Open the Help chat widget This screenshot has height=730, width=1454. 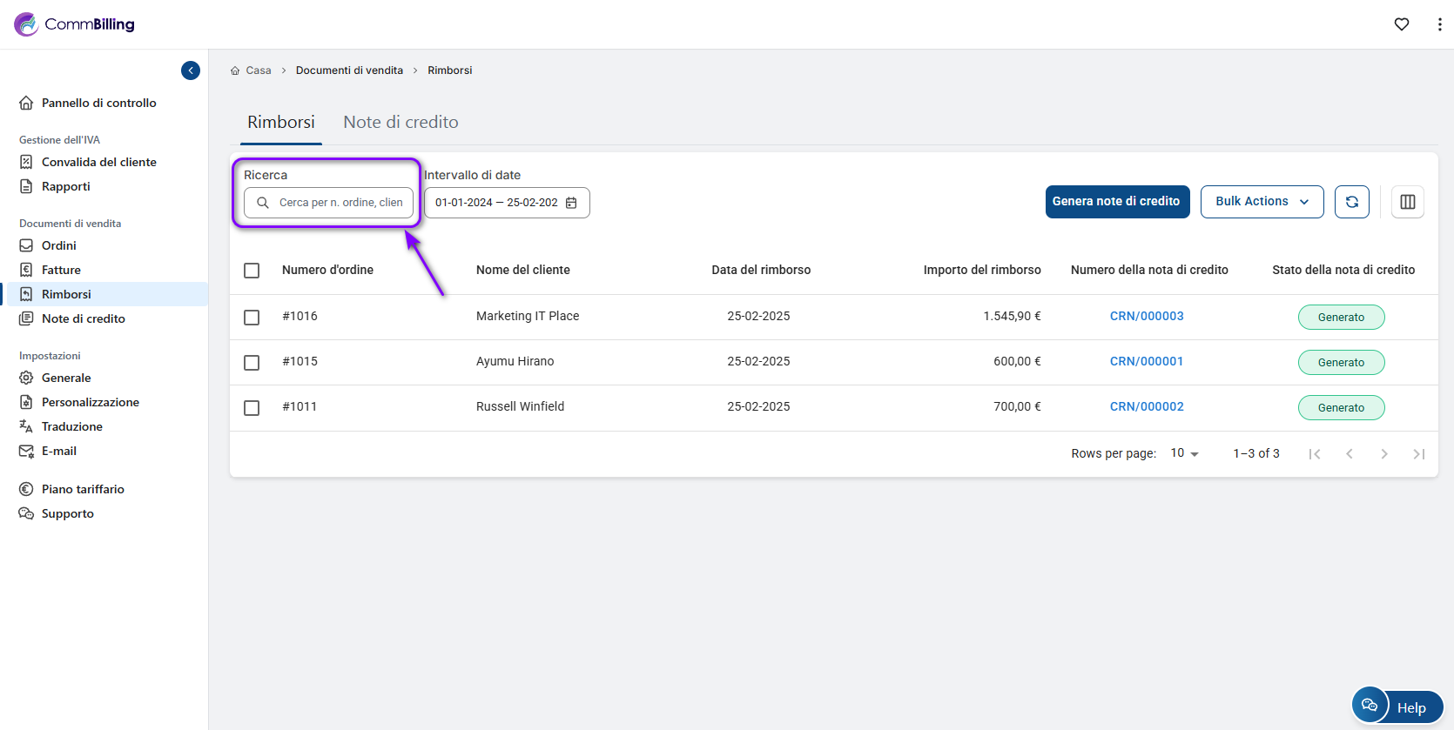click(x=1397, y=707)
